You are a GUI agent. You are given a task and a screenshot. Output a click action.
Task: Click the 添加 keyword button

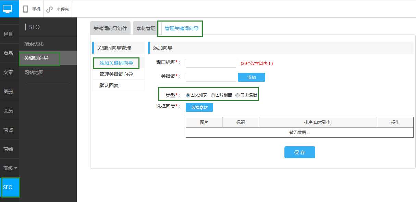[x=252, y=77]
